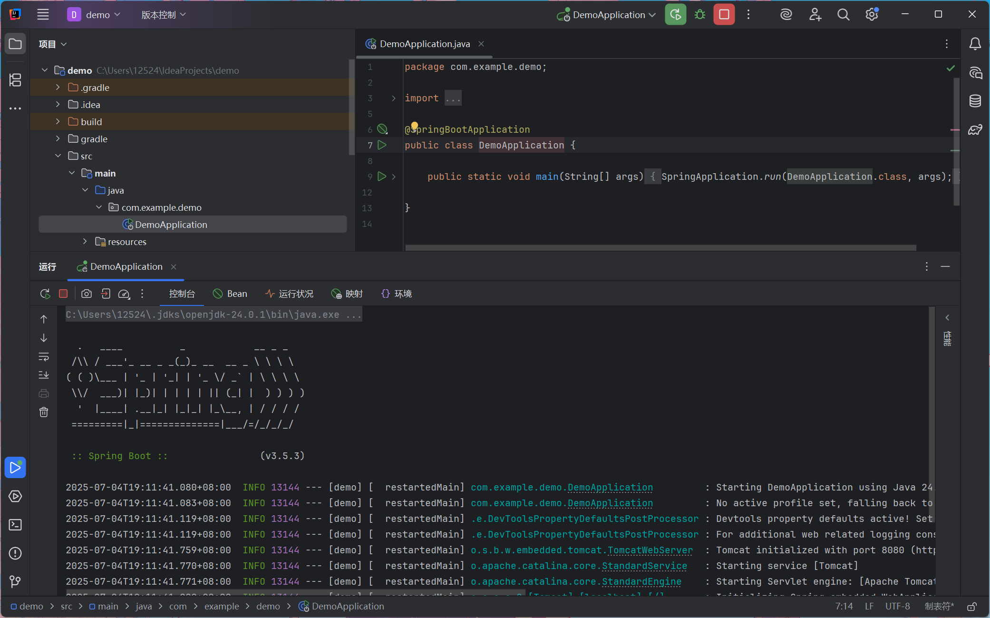Open the Git tool window icon
The image size is (990, 618).
coord(15,581)
